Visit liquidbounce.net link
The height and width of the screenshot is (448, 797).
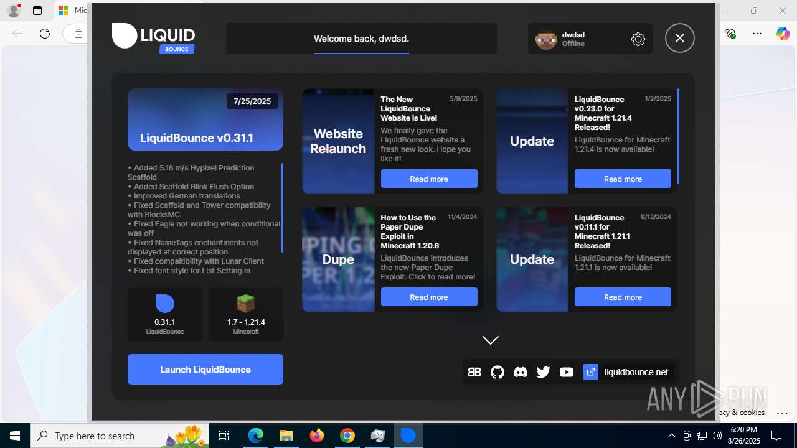point(636,372)
